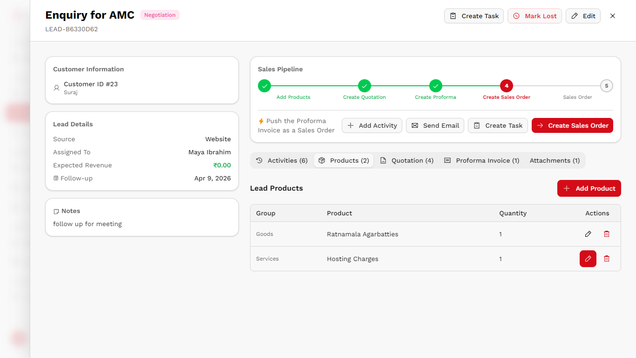This screenshot has height=358, width=636.
Task: Click the pencil icon for Hosting Charges
Action: point(588,259)
